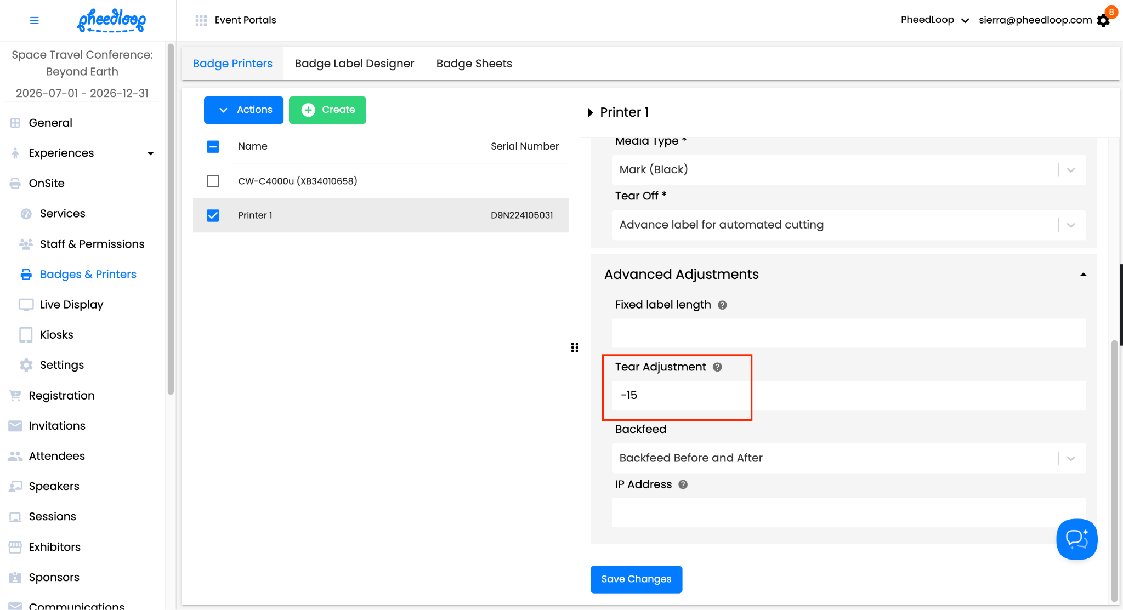Viewport: 1123px width, 610px height.
Task: Click the Sessions icon in sidebar
Action: pos(15,517)
